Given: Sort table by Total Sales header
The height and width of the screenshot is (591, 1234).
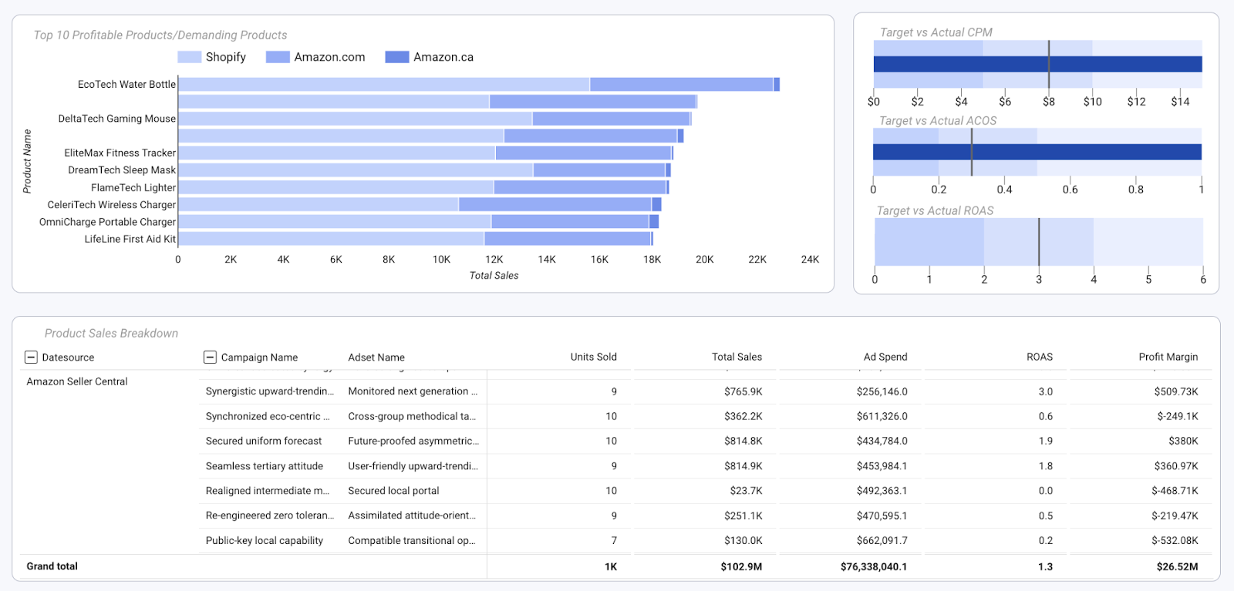Looking at the screenshot, I should click(736, 357).
